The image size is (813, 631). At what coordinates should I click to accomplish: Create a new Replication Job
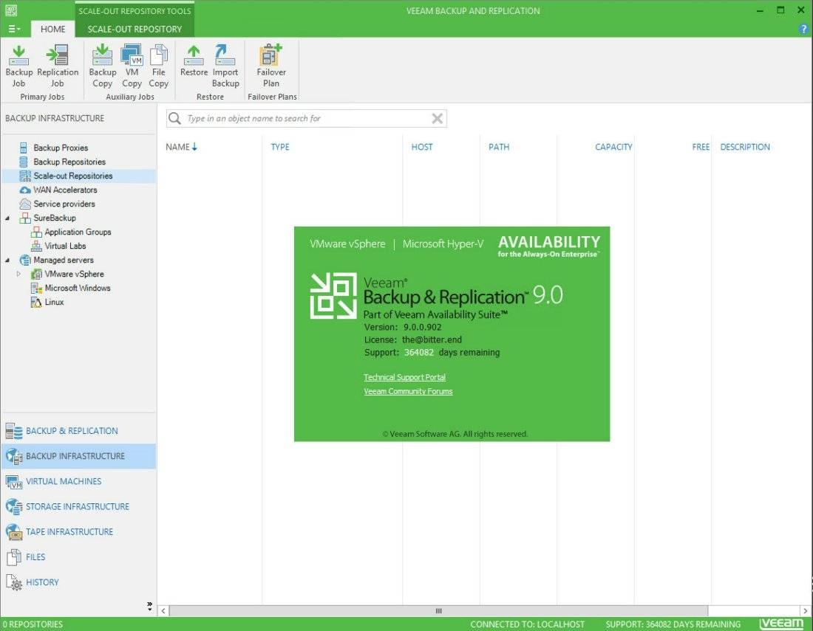58,66
